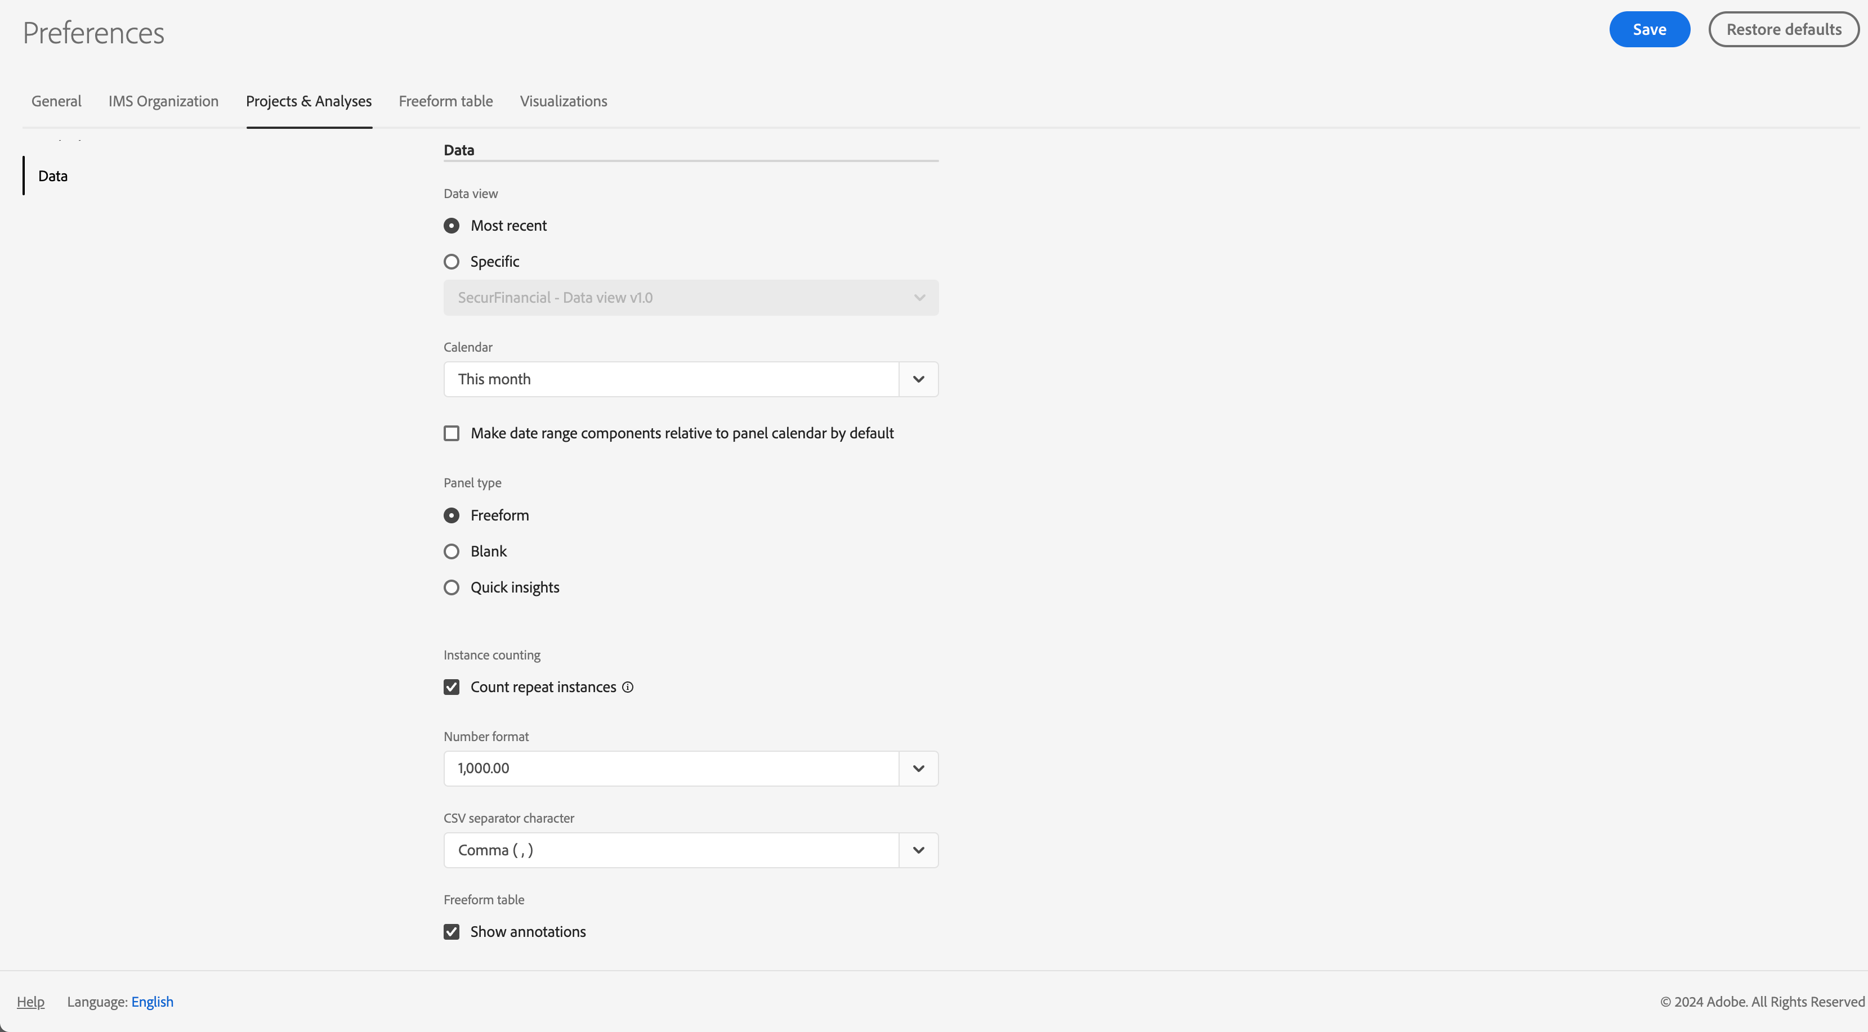1868x1032 pixels.
Task: Open the Visualizations tab
Action: coord(564,101)
